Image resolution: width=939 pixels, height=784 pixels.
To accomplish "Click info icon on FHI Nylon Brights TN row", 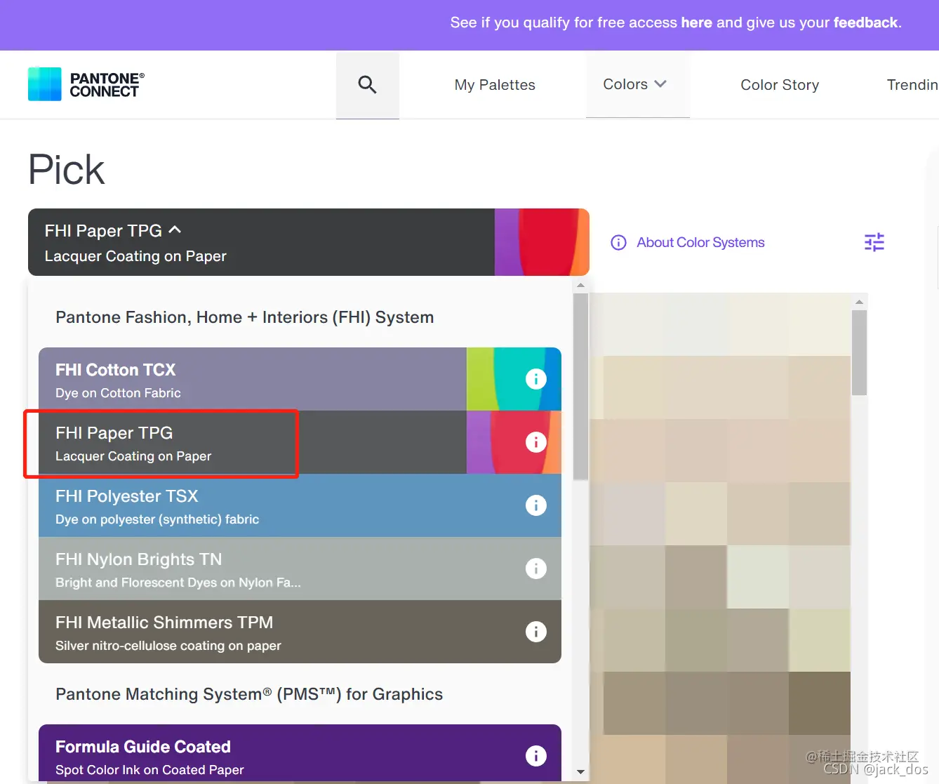I will pyautogui.click(x=536, y=569).
